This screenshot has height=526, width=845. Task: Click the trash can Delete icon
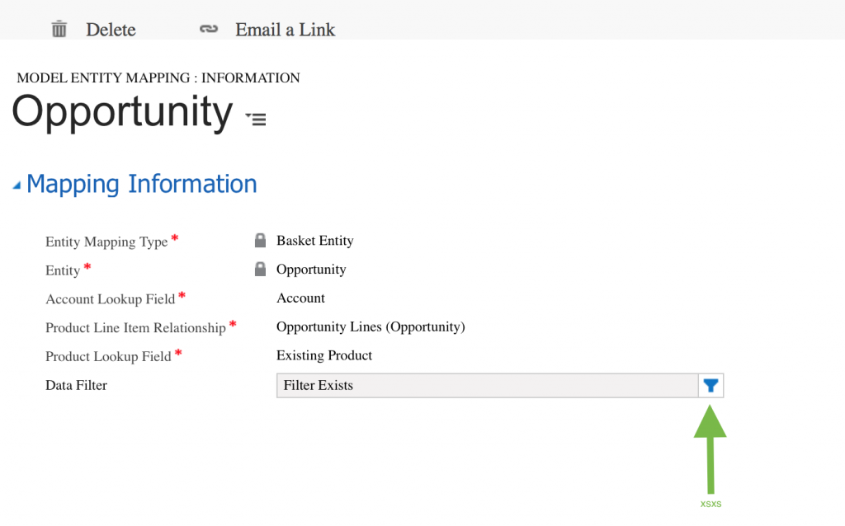click(x=59, y=30)
